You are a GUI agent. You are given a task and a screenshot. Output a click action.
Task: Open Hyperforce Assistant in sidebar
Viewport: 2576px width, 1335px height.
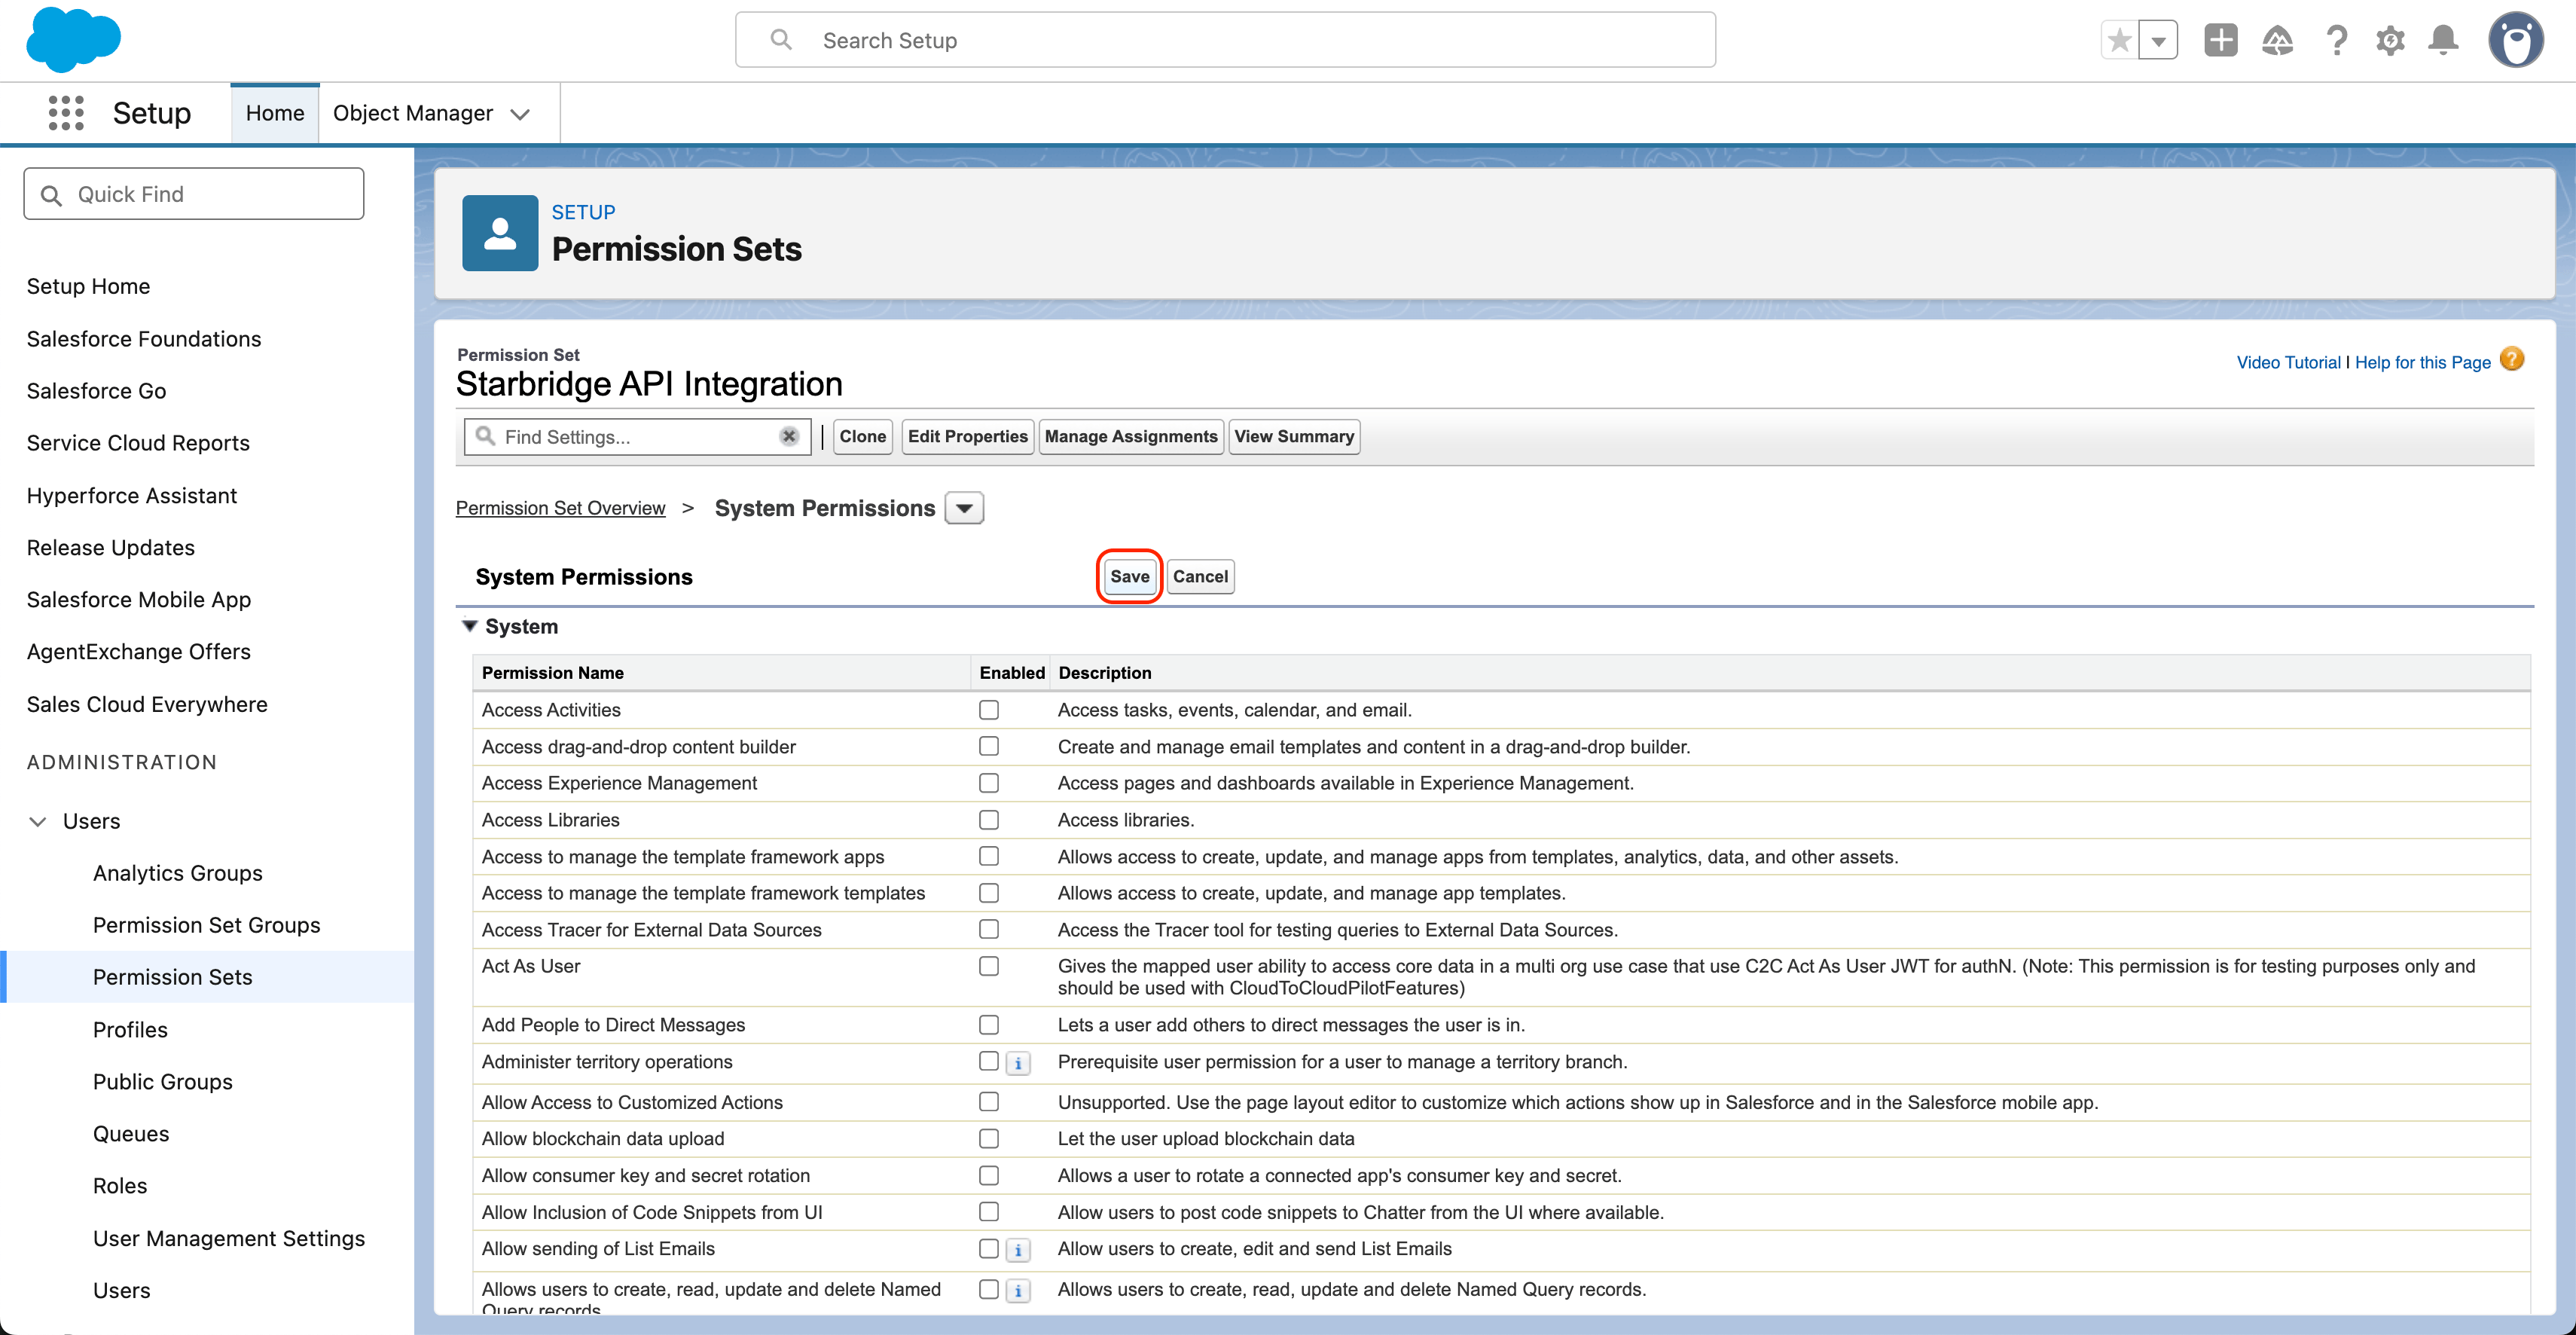tap(132, 496)
